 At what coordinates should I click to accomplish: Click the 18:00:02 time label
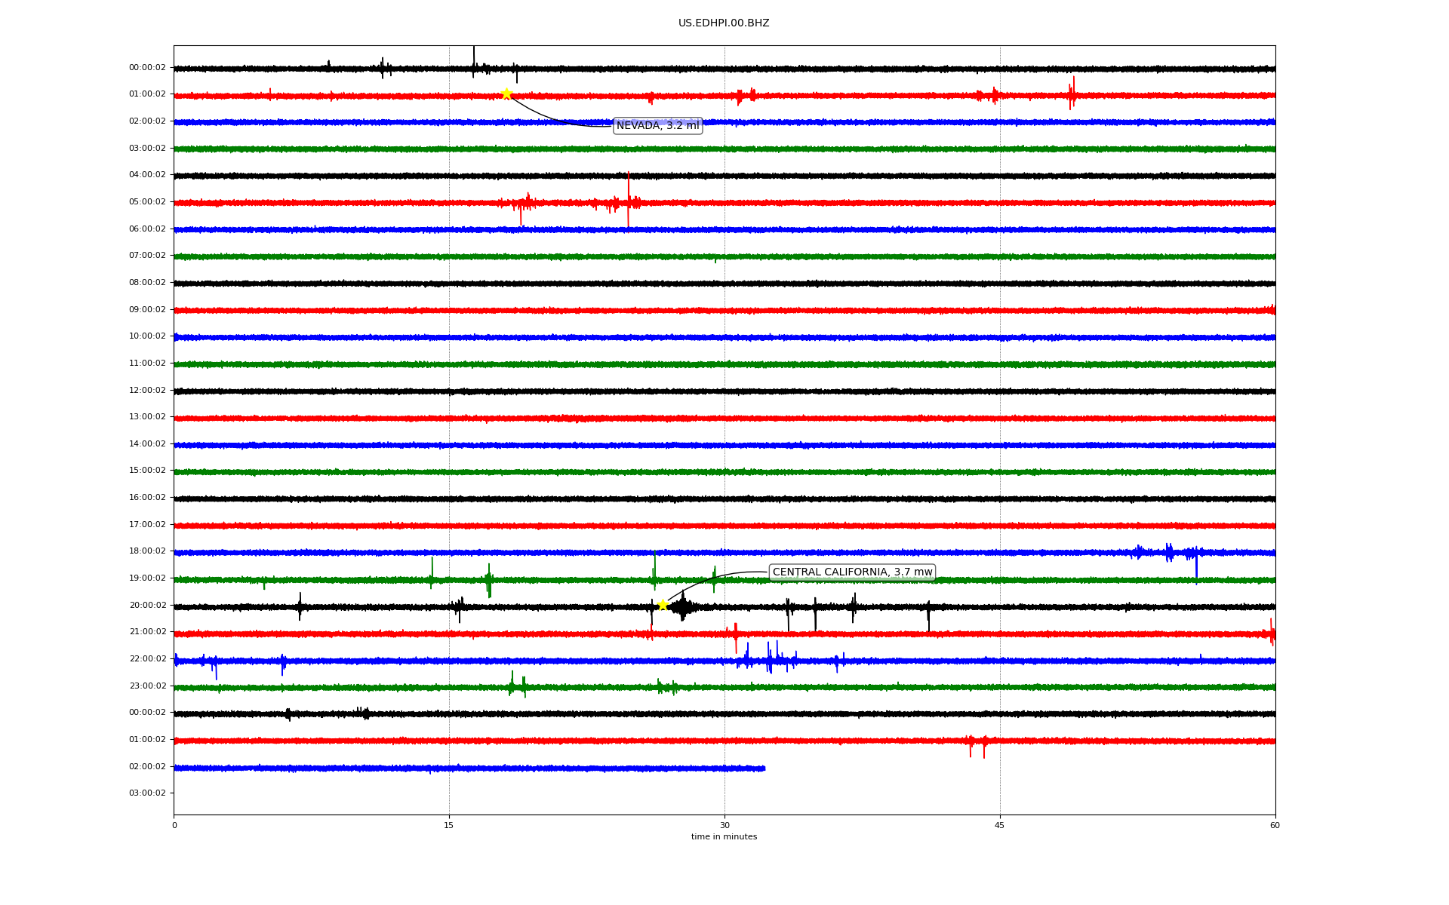tap(147, 551)
